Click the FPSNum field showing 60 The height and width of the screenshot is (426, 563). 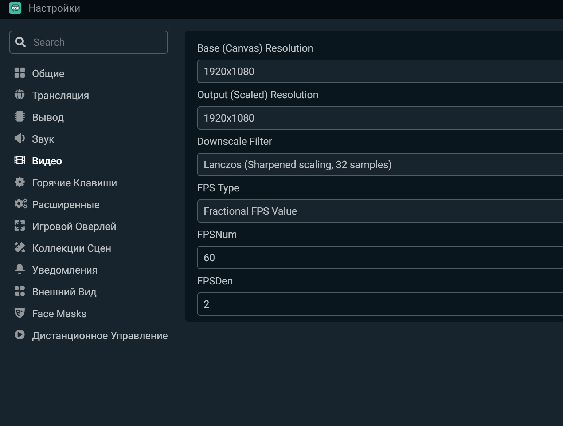[380, 258]
